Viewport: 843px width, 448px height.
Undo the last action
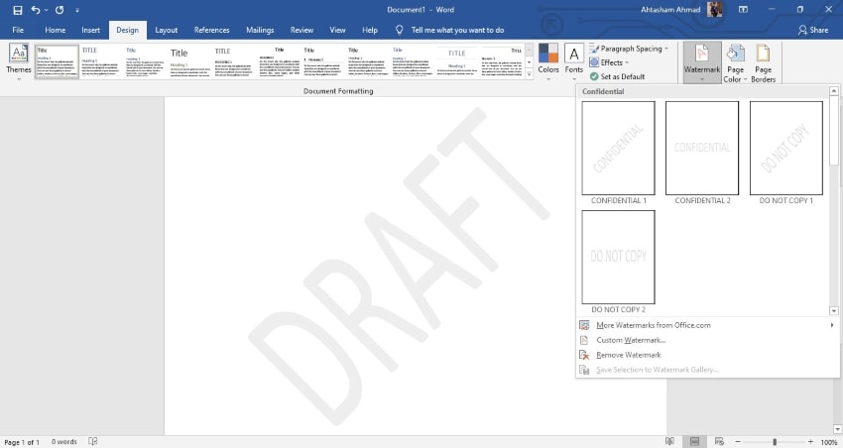click(36, 10)
